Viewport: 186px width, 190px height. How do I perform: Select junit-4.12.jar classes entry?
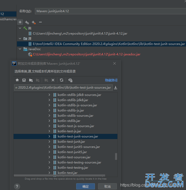[x=80, y=34]
